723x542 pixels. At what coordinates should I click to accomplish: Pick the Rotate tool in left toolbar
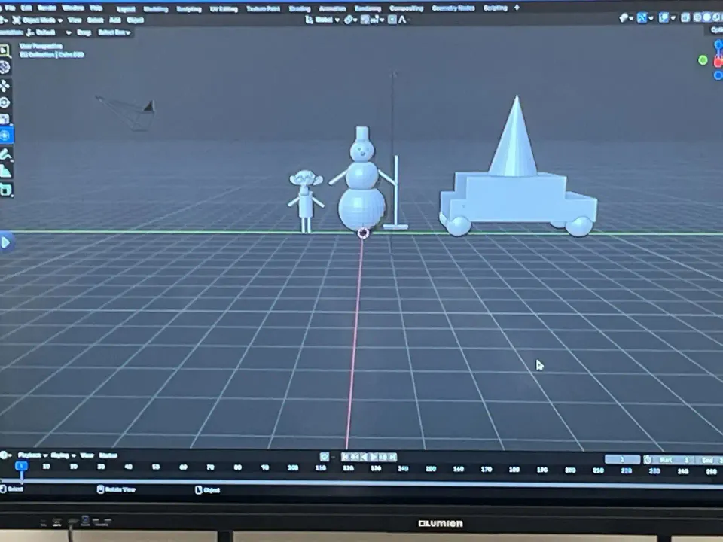pos(5,102)
